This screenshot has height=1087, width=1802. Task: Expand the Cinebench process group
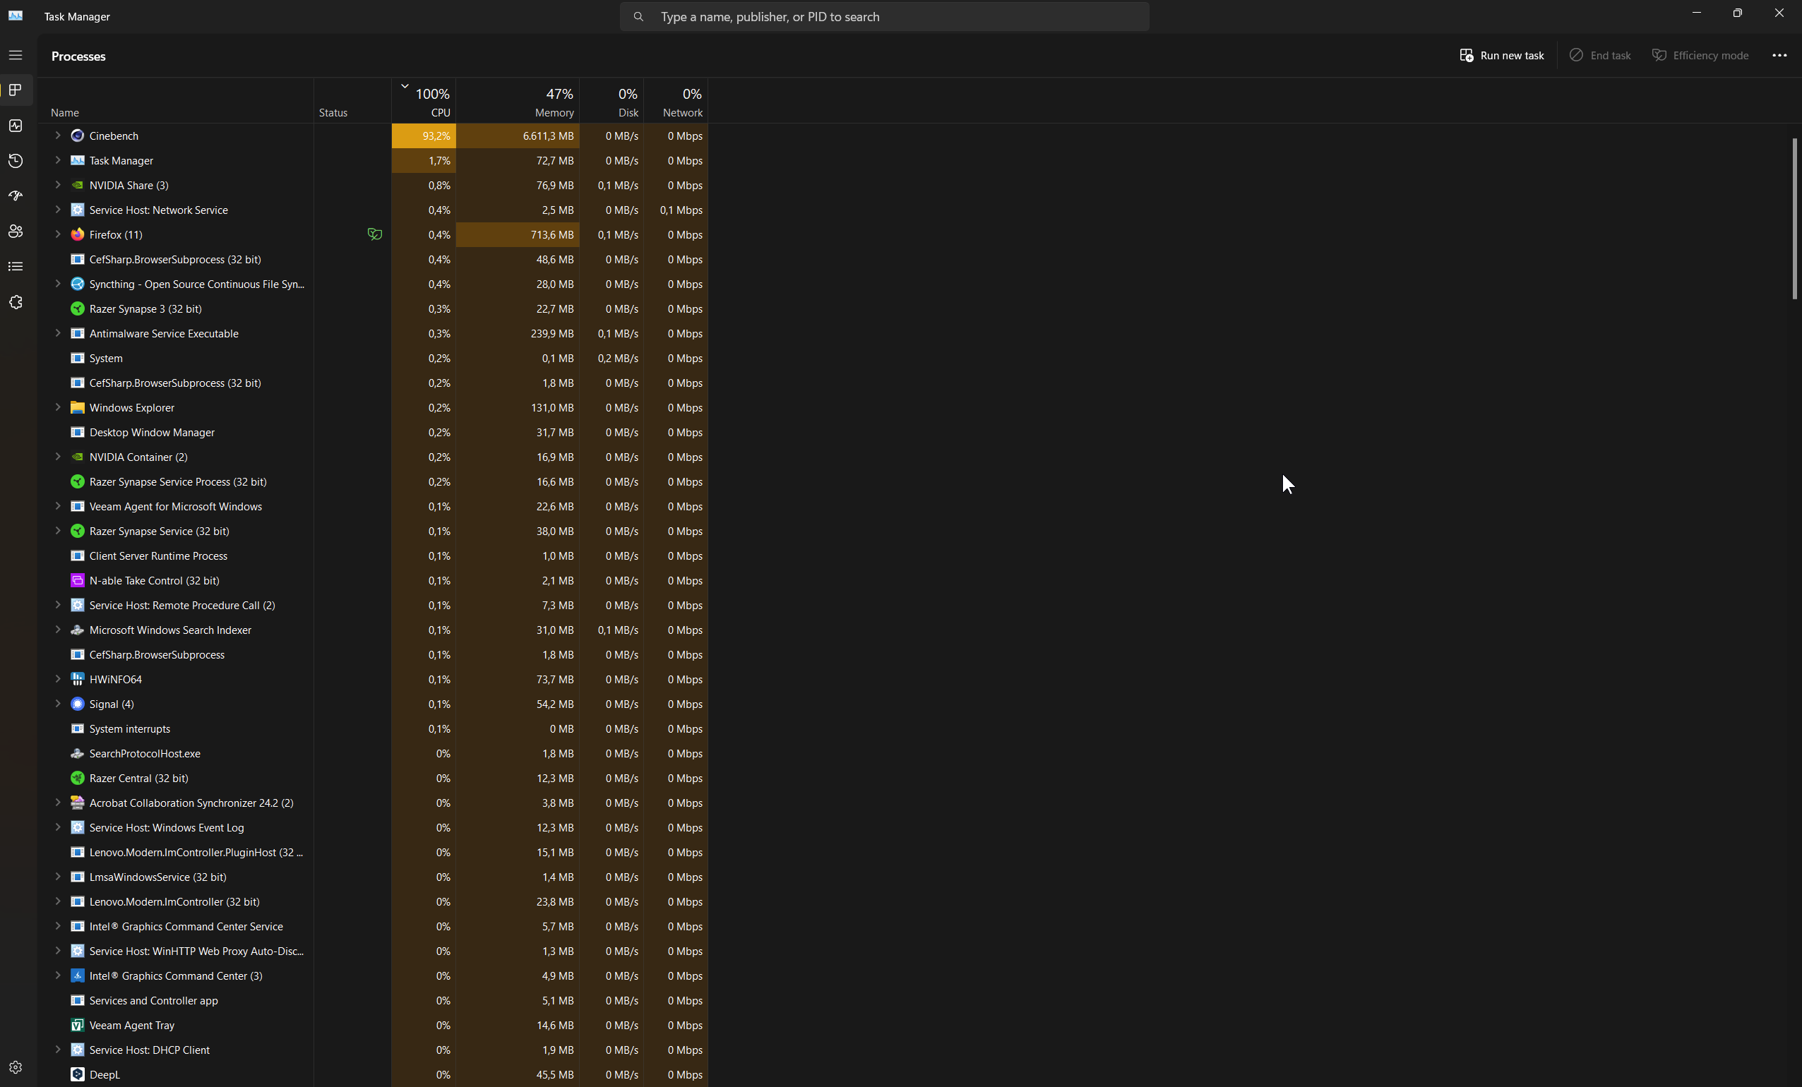pos(58,136)
